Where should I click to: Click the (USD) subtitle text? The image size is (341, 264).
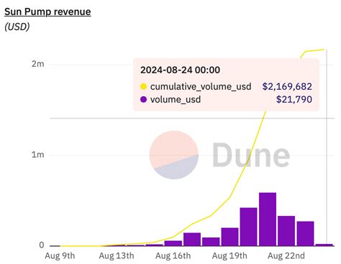pos(17,27)
